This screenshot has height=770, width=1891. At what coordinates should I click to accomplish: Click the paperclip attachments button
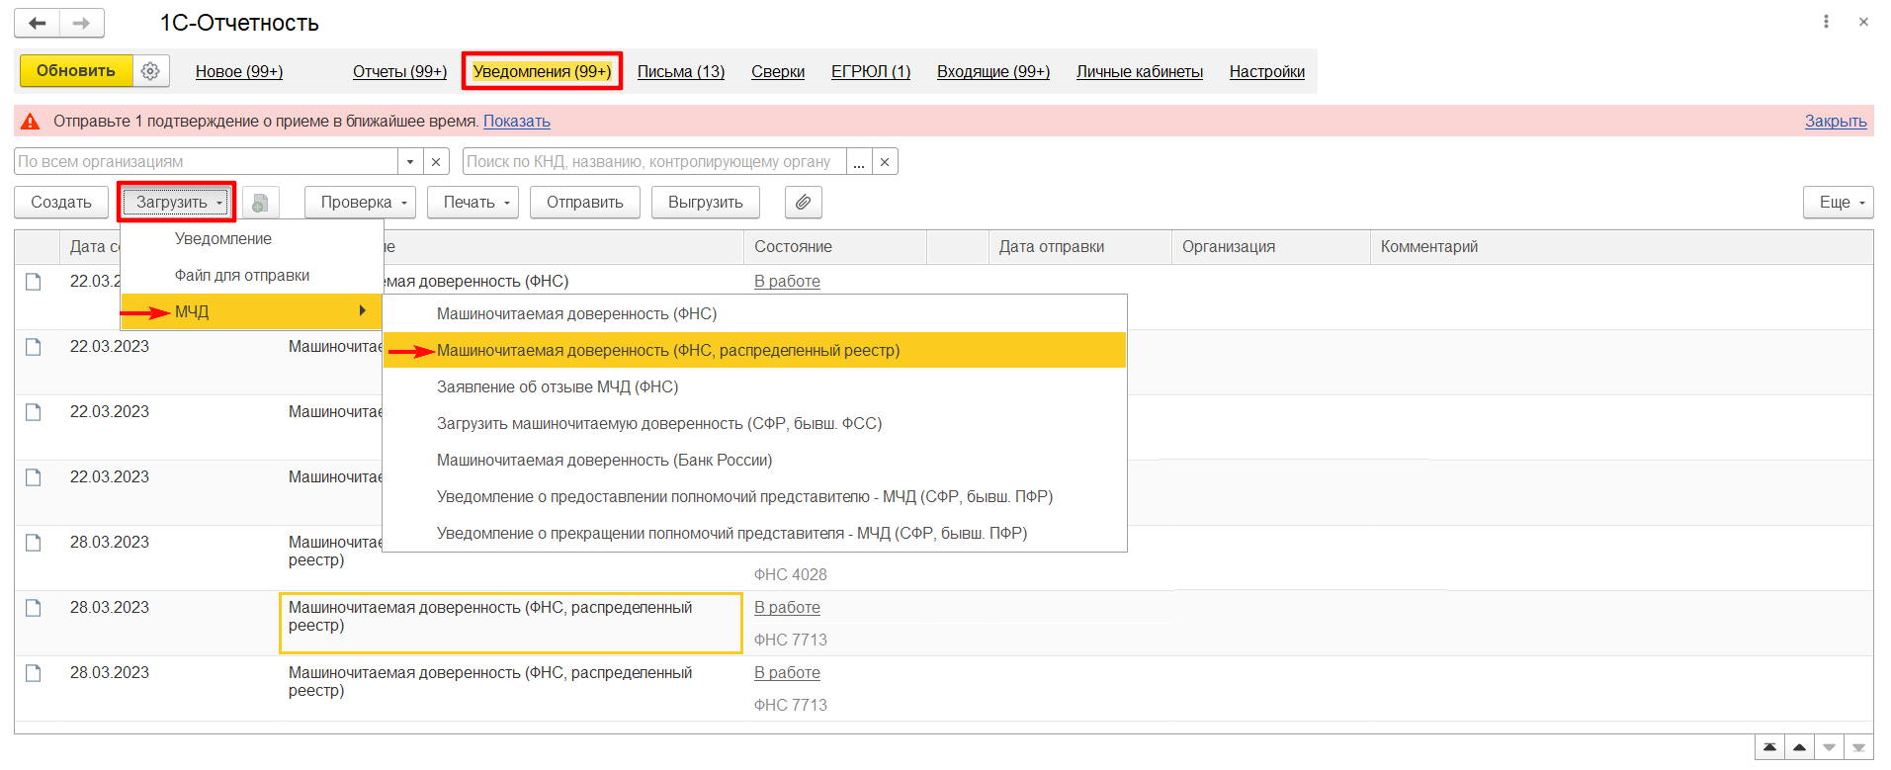(x=803, y=202)
